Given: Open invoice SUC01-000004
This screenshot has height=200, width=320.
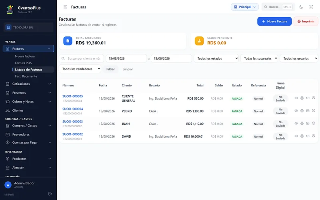Looking at the screenshot, I should [x=73, y=109].
